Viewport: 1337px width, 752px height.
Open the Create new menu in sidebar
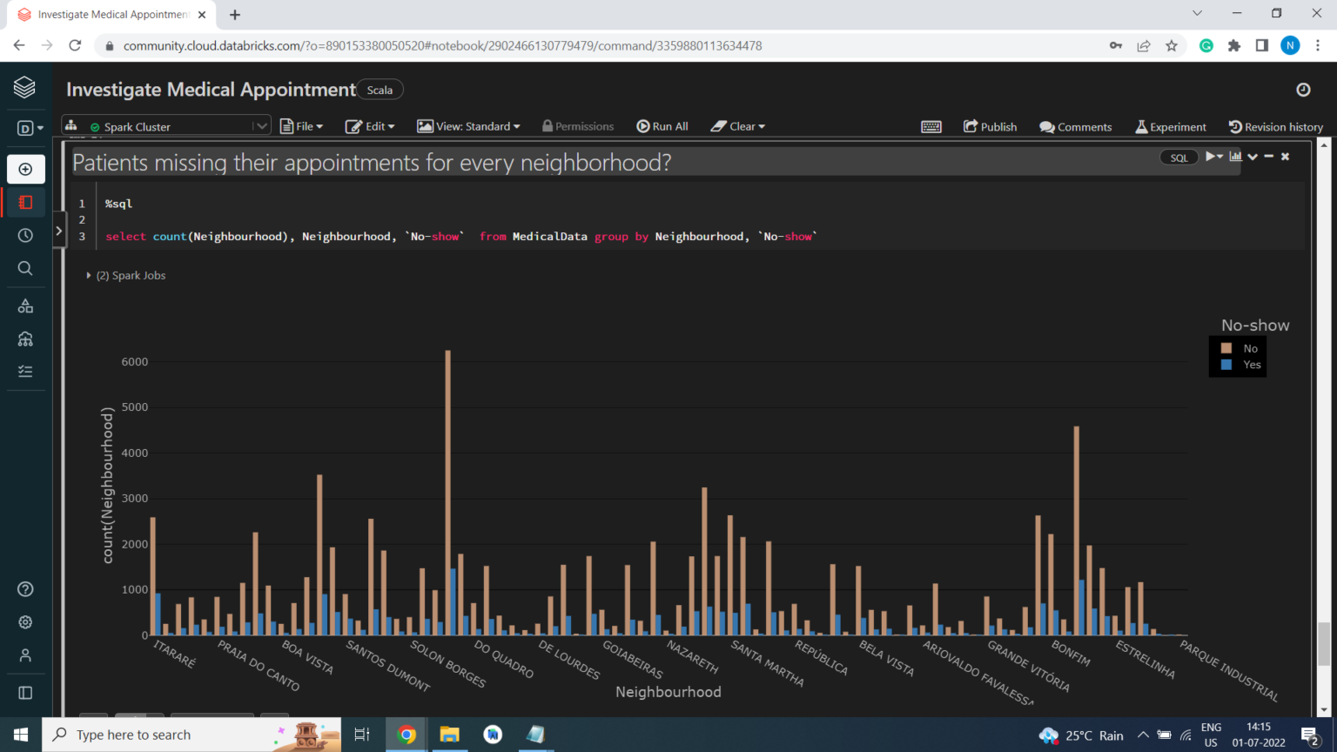tap(26, 169)
